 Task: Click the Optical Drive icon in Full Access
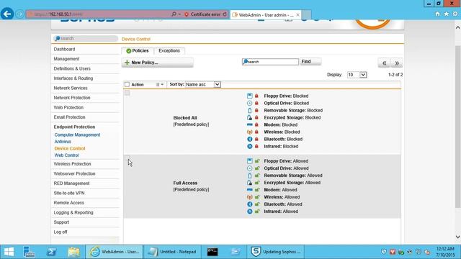coord(250,168)
